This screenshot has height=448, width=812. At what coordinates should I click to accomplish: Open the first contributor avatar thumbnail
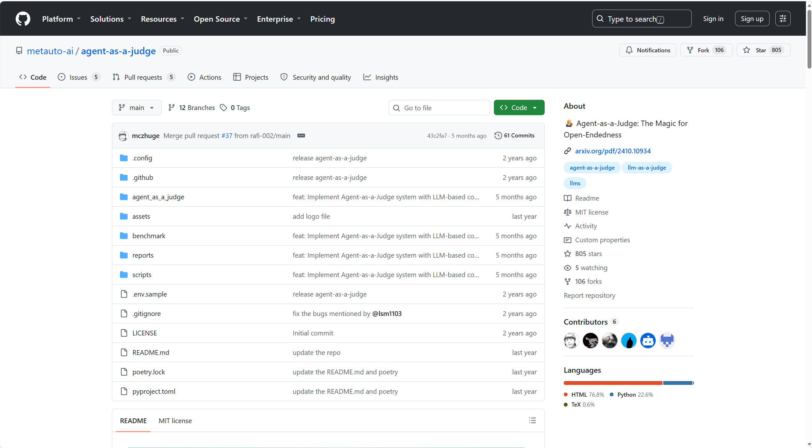tap(571, 341)
